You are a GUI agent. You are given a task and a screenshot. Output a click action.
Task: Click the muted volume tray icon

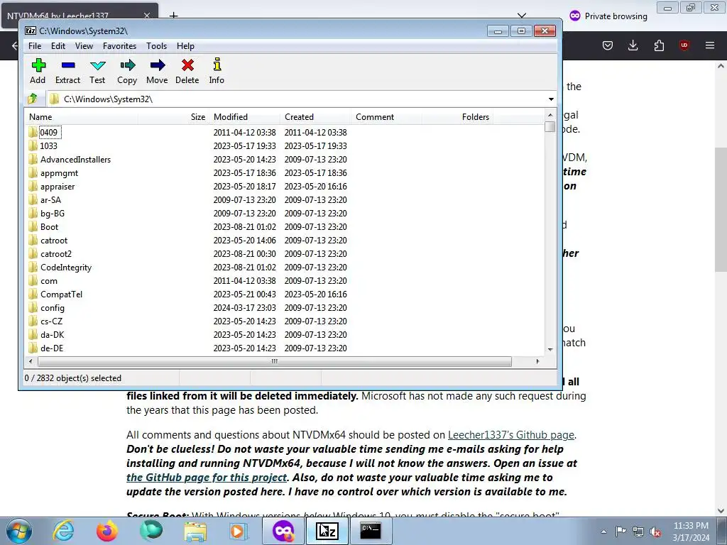(x=655, y=532)
